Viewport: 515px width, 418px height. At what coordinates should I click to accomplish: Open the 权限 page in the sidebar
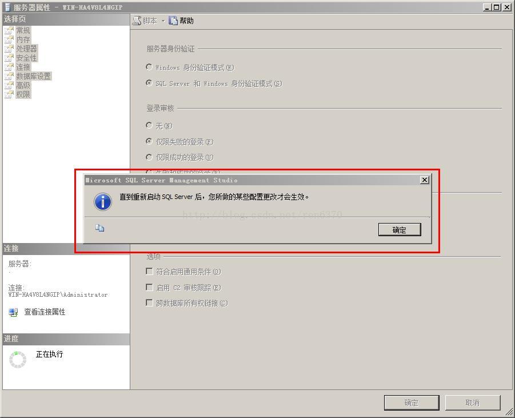pos(23,94)
